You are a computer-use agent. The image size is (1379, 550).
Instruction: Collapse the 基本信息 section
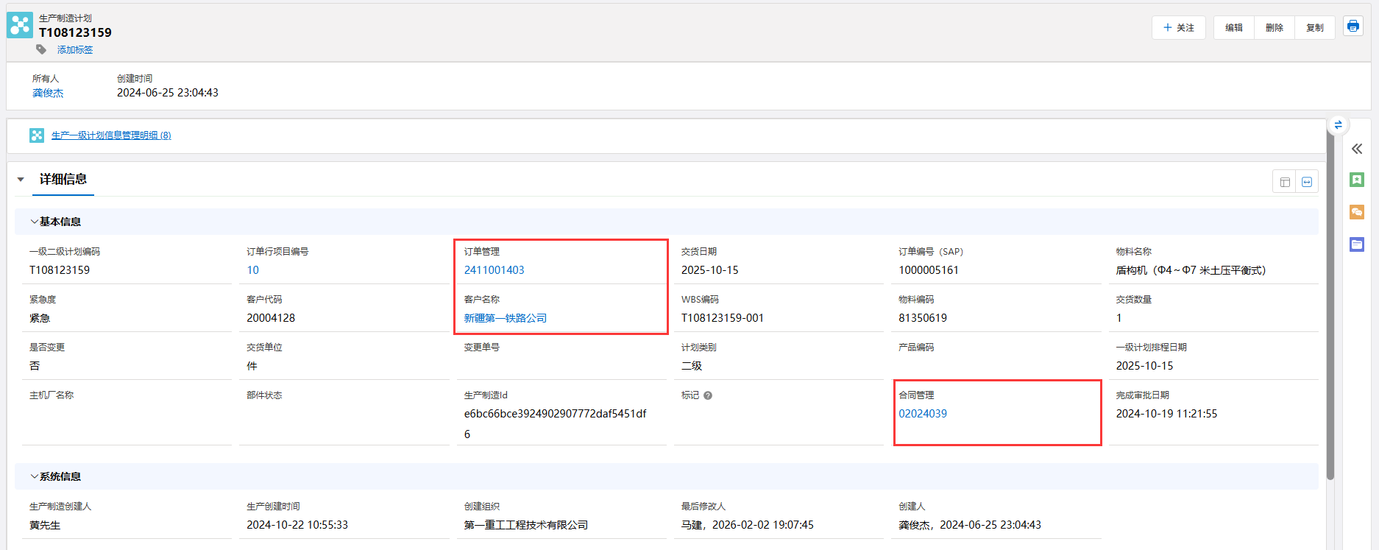point(35,222)
